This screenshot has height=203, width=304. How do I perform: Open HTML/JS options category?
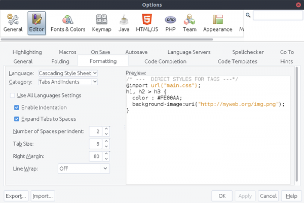(x=147, y=23)
